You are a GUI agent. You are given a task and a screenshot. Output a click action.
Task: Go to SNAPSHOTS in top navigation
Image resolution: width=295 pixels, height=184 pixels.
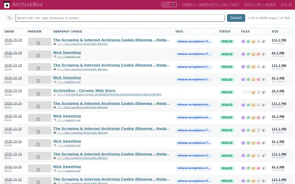208,5
